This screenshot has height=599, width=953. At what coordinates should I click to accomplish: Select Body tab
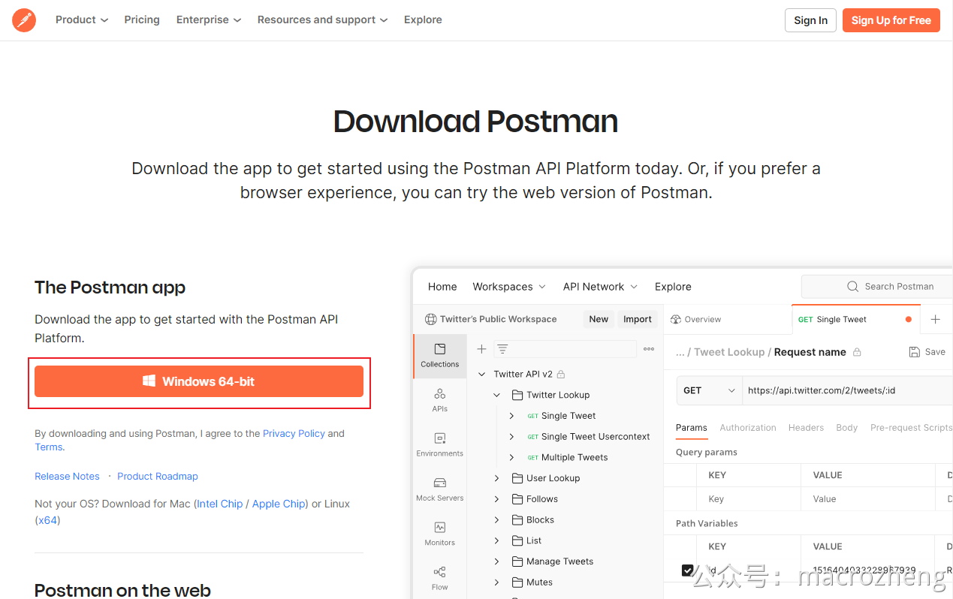846,427
